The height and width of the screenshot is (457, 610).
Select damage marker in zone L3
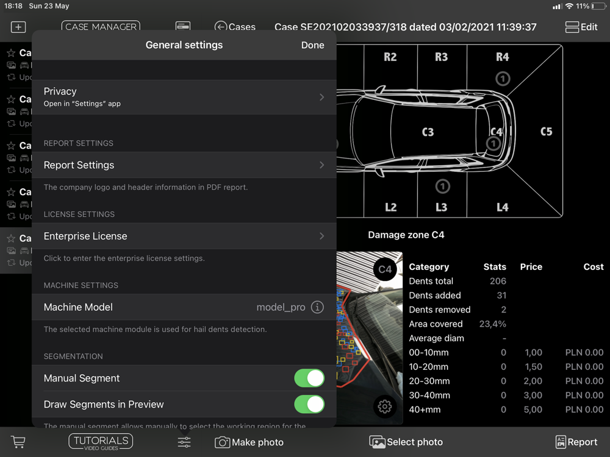(442, 186)
